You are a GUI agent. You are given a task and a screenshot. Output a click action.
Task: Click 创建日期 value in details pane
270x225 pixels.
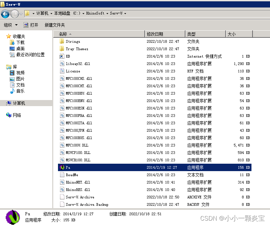tap(145, 214)
